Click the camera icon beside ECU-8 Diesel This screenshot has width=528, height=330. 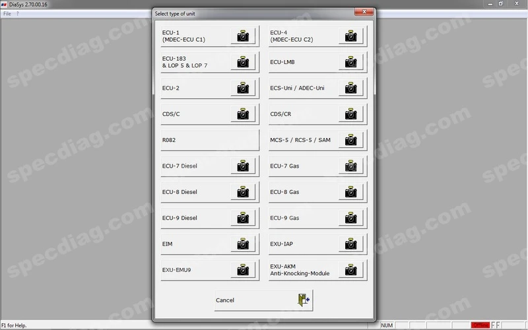(x=243, y=192)
